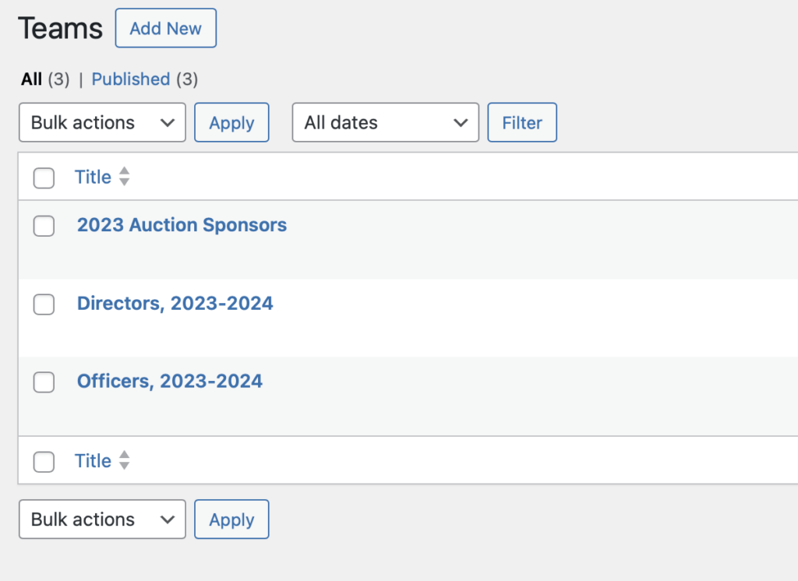Viewport: 798px width, 581px height.
Task: Check the Officers, 2023-2024 row checkbox
Action: 44,382
